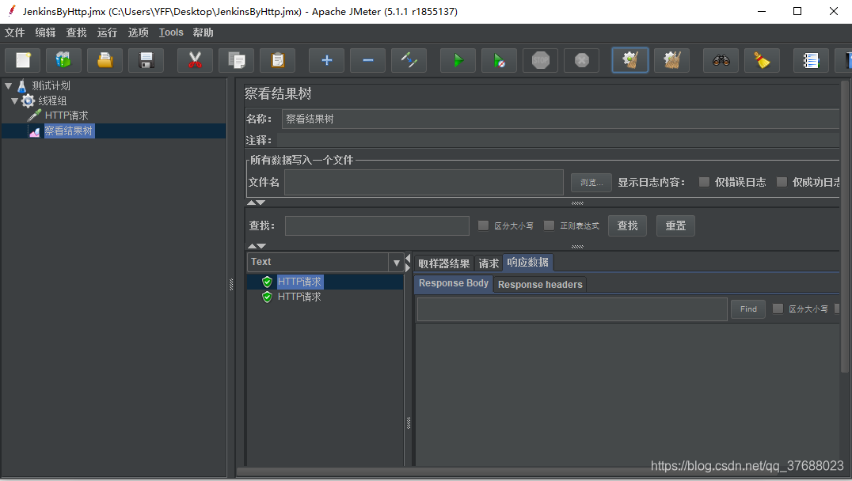Image resolution: width=852 pixels, height=481 pixels.
Task: Switch to the 请求 tab
Action: pos(489,263)
